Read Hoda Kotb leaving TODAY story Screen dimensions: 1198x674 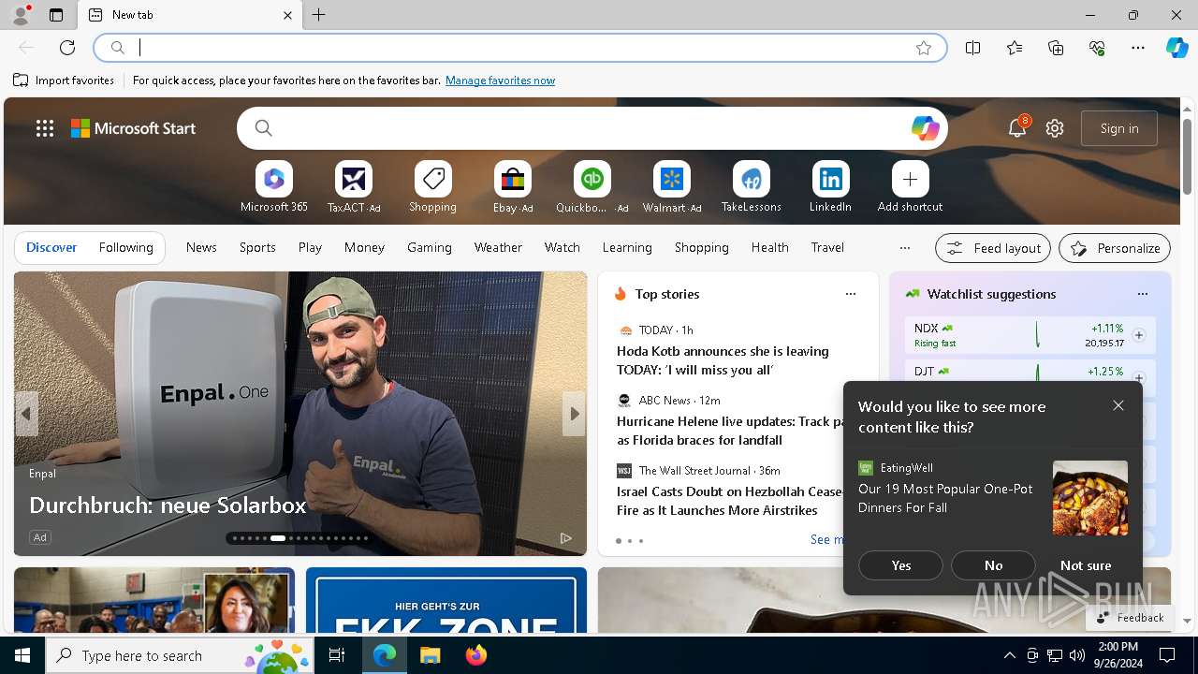coord(723,360)
